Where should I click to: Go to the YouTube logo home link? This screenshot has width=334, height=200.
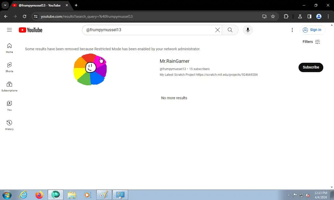tap(31, 30)
